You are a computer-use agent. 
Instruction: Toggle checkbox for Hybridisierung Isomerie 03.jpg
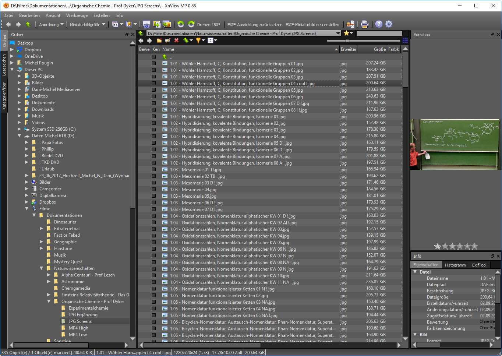154,130
